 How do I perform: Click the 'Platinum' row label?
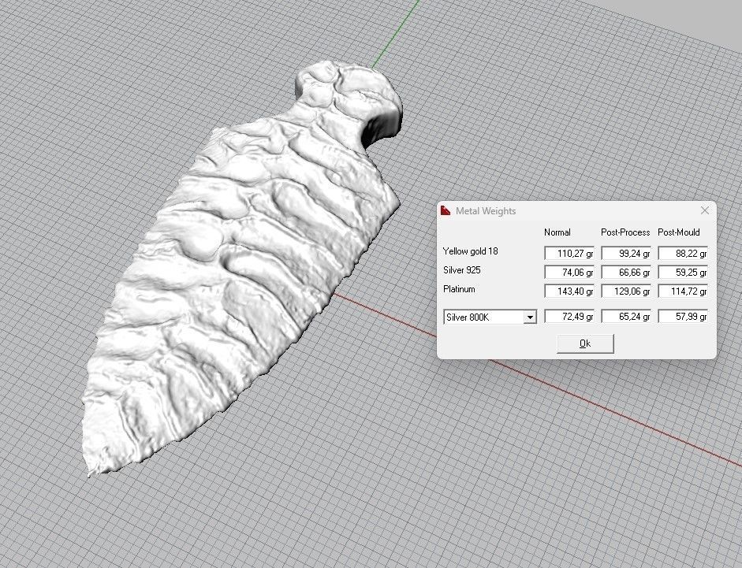[459, 289]
